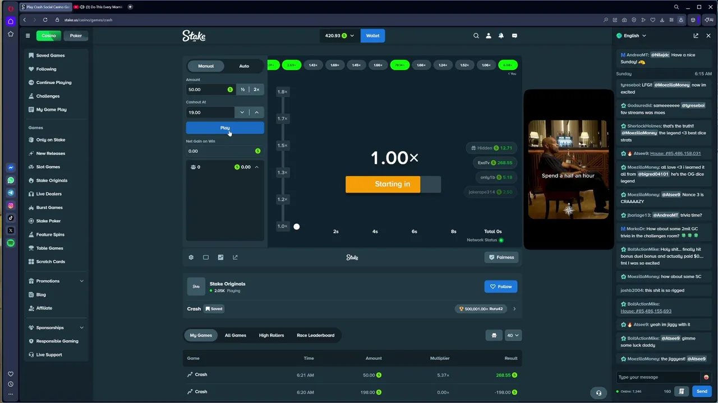Open the emoji picker in chat
Screen dimensions: 718x403
click(x=706, y=377)
